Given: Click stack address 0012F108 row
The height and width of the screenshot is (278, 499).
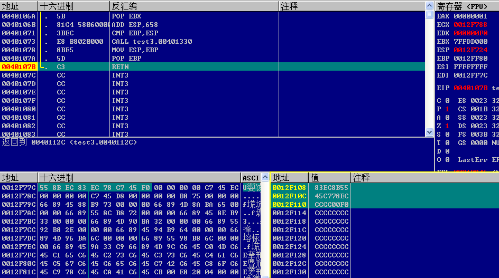Looking at the screenshot, I should pos(289,187).
